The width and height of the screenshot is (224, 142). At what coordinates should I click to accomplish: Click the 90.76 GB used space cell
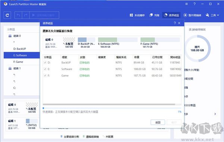pos(157,69)
